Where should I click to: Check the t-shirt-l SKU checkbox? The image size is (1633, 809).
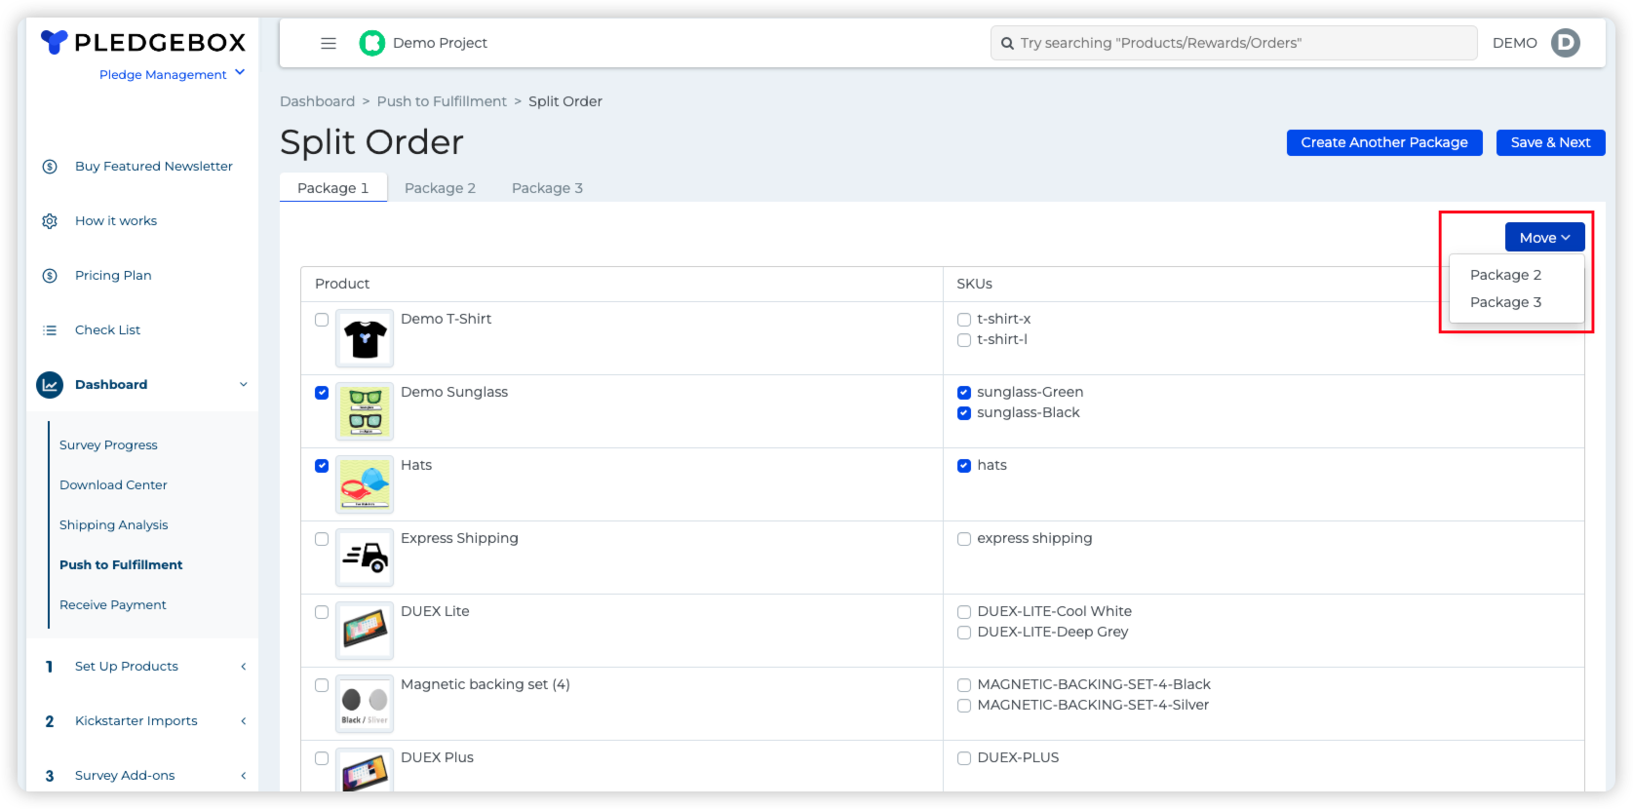click(x=964, y=340)
